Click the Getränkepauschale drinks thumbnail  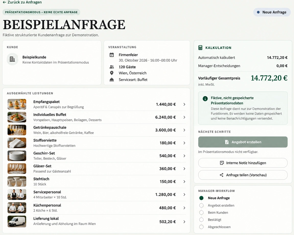[x=17, y=130]
